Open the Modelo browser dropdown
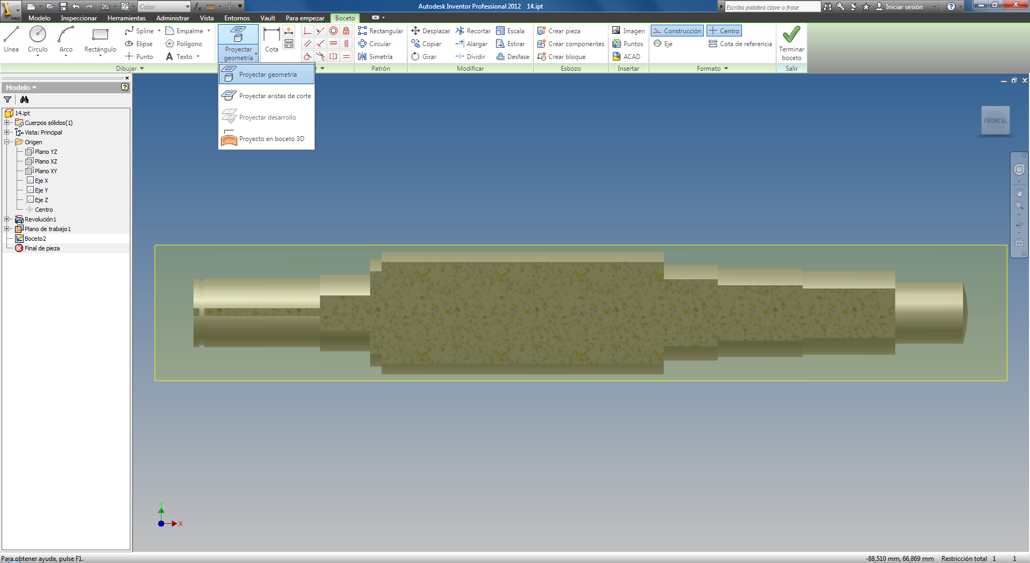 (x=21, y=87)
